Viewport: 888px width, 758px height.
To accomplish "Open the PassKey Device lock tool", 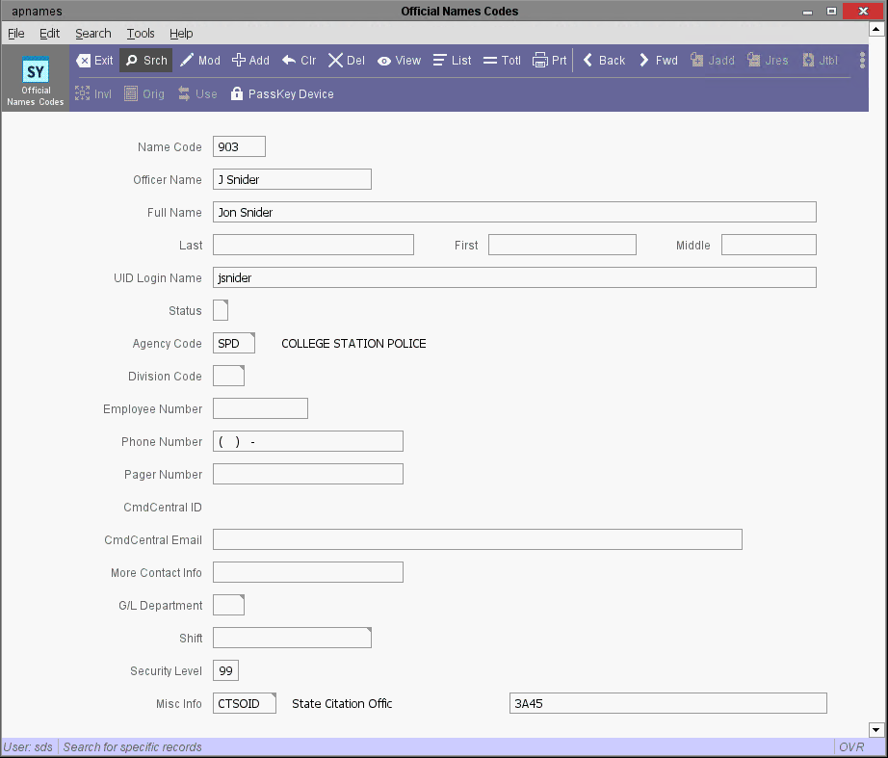I will 282,94.
